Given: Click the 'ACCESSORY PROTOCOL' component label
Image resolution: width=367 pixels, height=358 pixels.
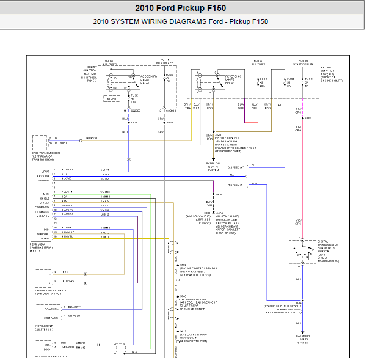Looking at the screenshot, I should (52, 356).
